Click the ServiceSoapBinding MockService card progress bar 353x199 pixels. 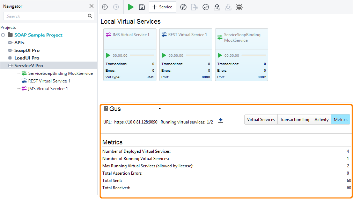tap(254, 55)
